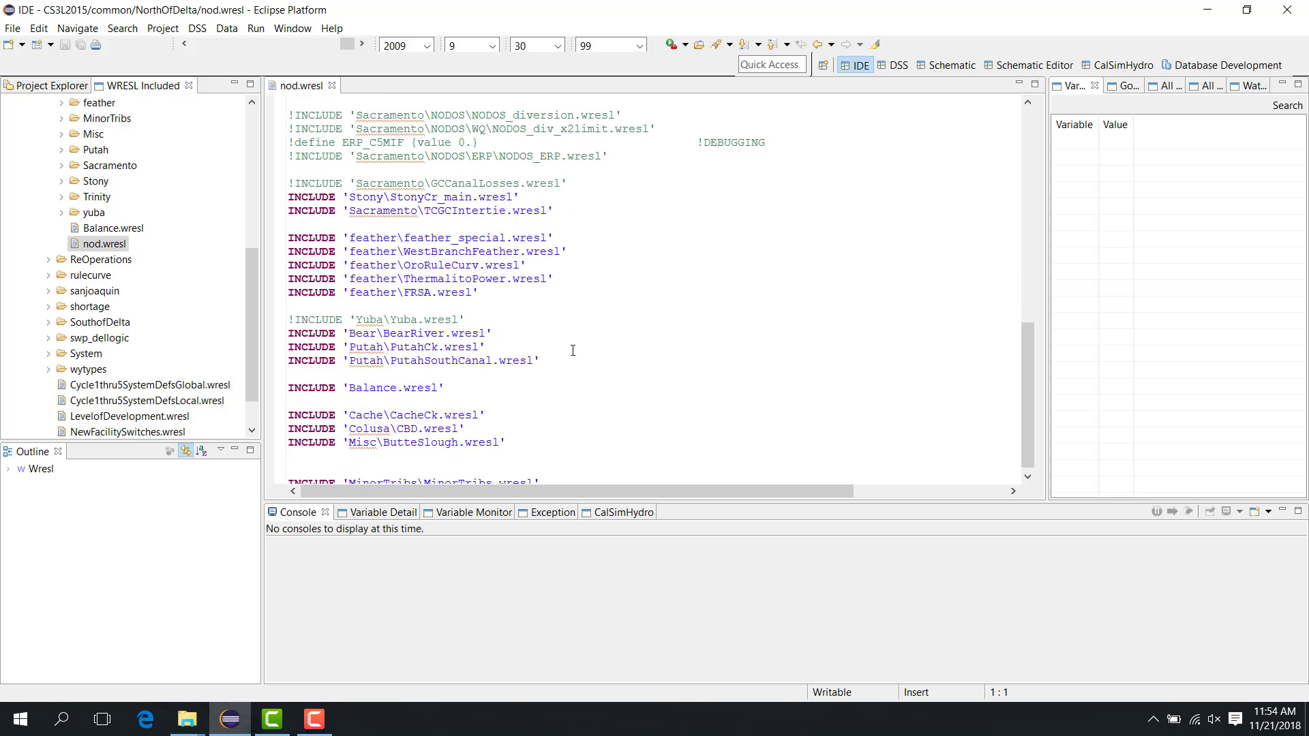The height and width of the screenshot is (736, 1309).
Task: Click the Save toolbar icon
Action: (65, 45)
